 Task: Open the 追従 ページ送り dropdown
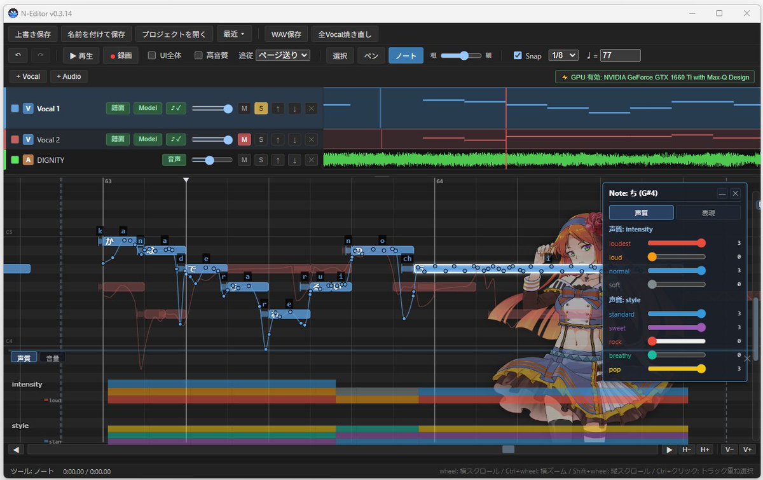[x=283, y=55]
